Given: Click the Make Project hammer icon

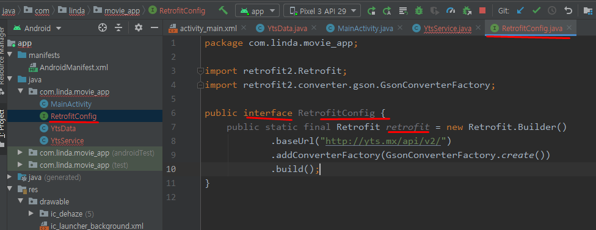Looking at the screenshot, I should pos(223,10).
